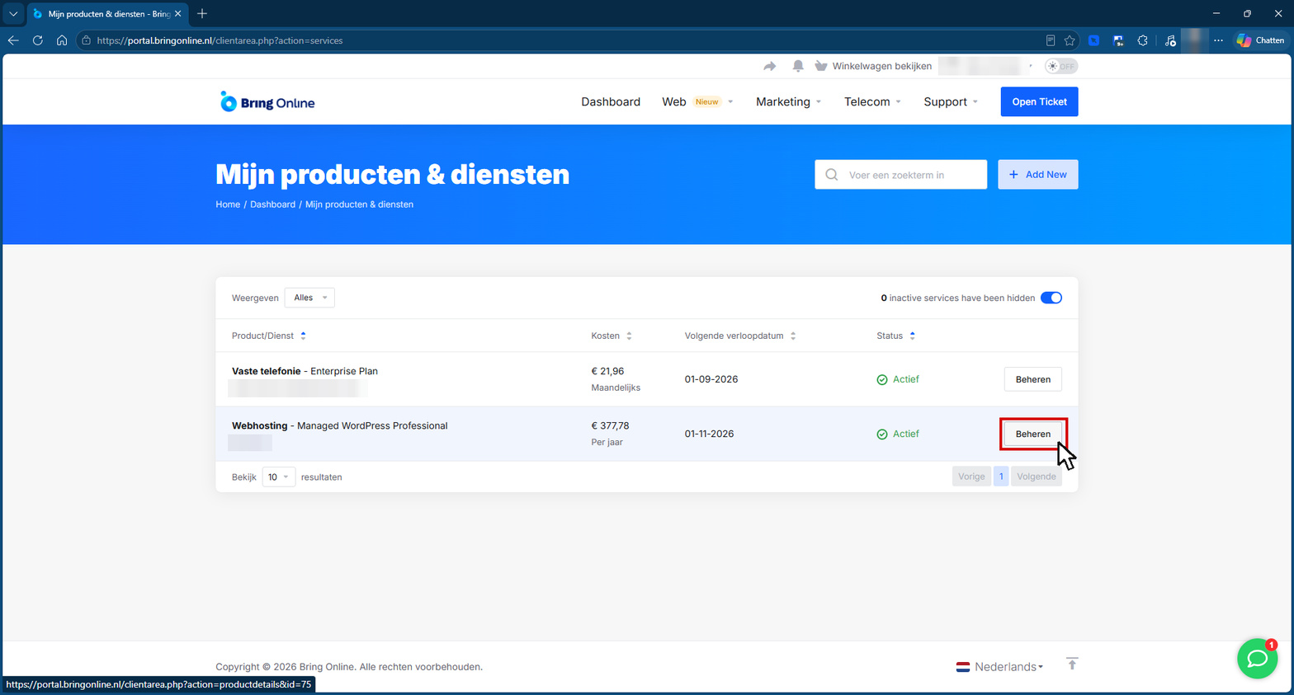This screenshot has width=1294, height=695.
Task: Select page 1 in pagination
Action: click(1001, 477)
